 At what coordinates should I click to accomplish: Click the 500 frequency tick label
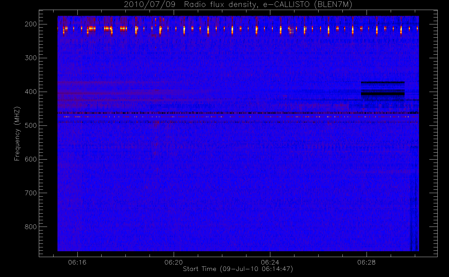point(31,125)
